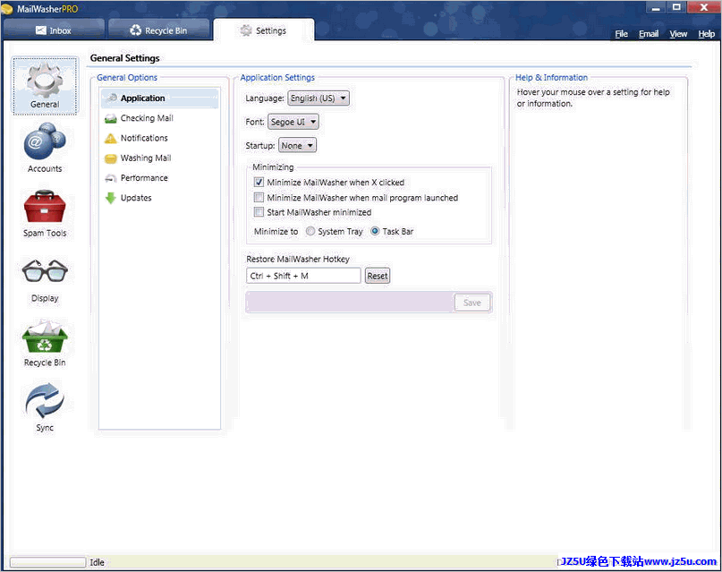The height and width of the screenshot is (572, 722).
Task: Click the Washing Mail option icon
Action: (111, 158)
